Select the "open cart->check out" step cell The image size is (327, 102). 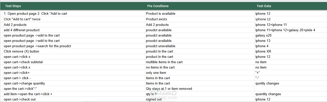pyautogui.click(x=20, y=99)
